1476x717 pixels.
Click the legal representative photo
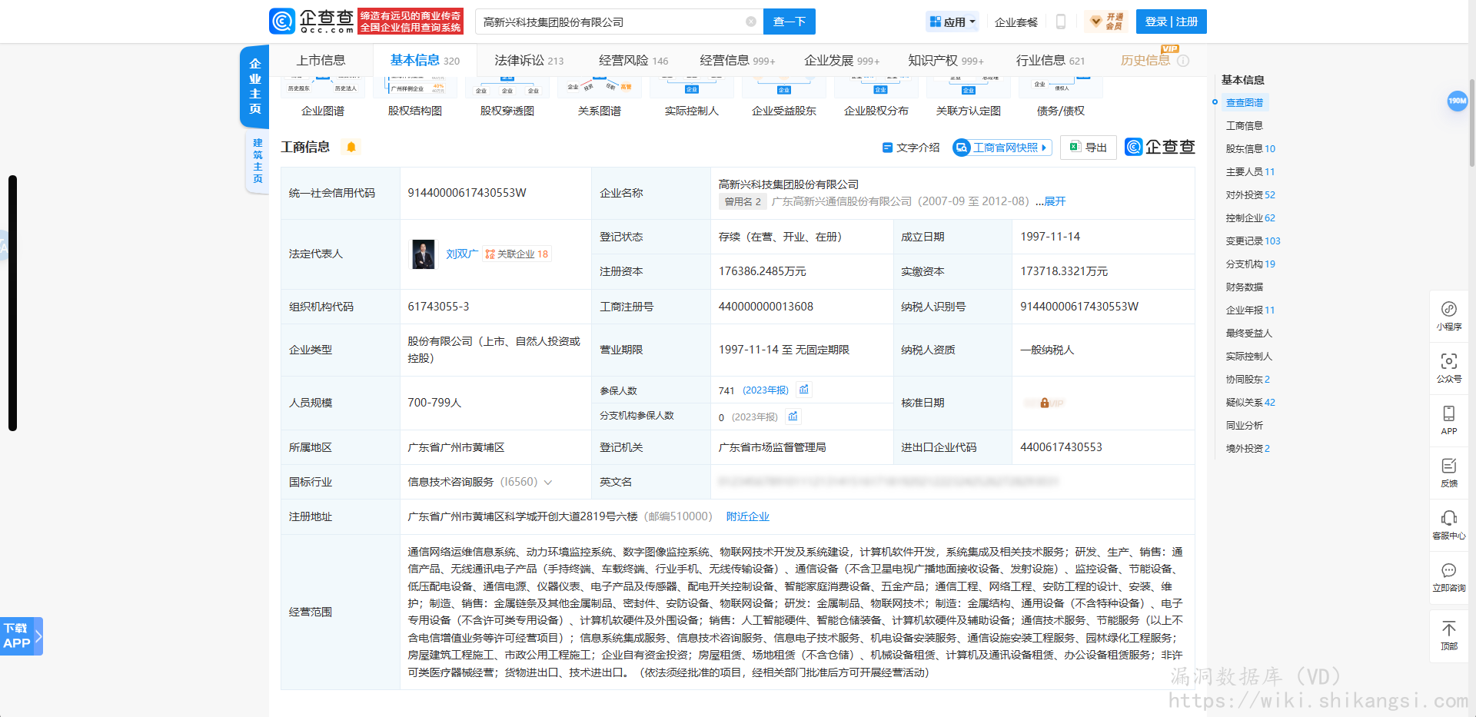tap(423, 254)
